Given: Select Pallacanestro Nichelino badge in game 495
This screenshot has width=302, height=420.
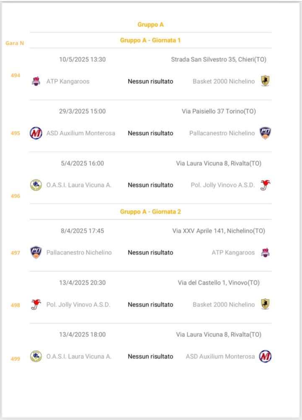Looking at the screenshot, I should (265, 133).
